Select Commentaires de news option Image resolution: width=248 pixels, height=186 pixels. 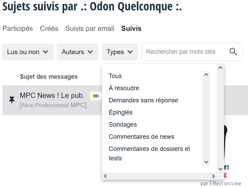[142, 137]
